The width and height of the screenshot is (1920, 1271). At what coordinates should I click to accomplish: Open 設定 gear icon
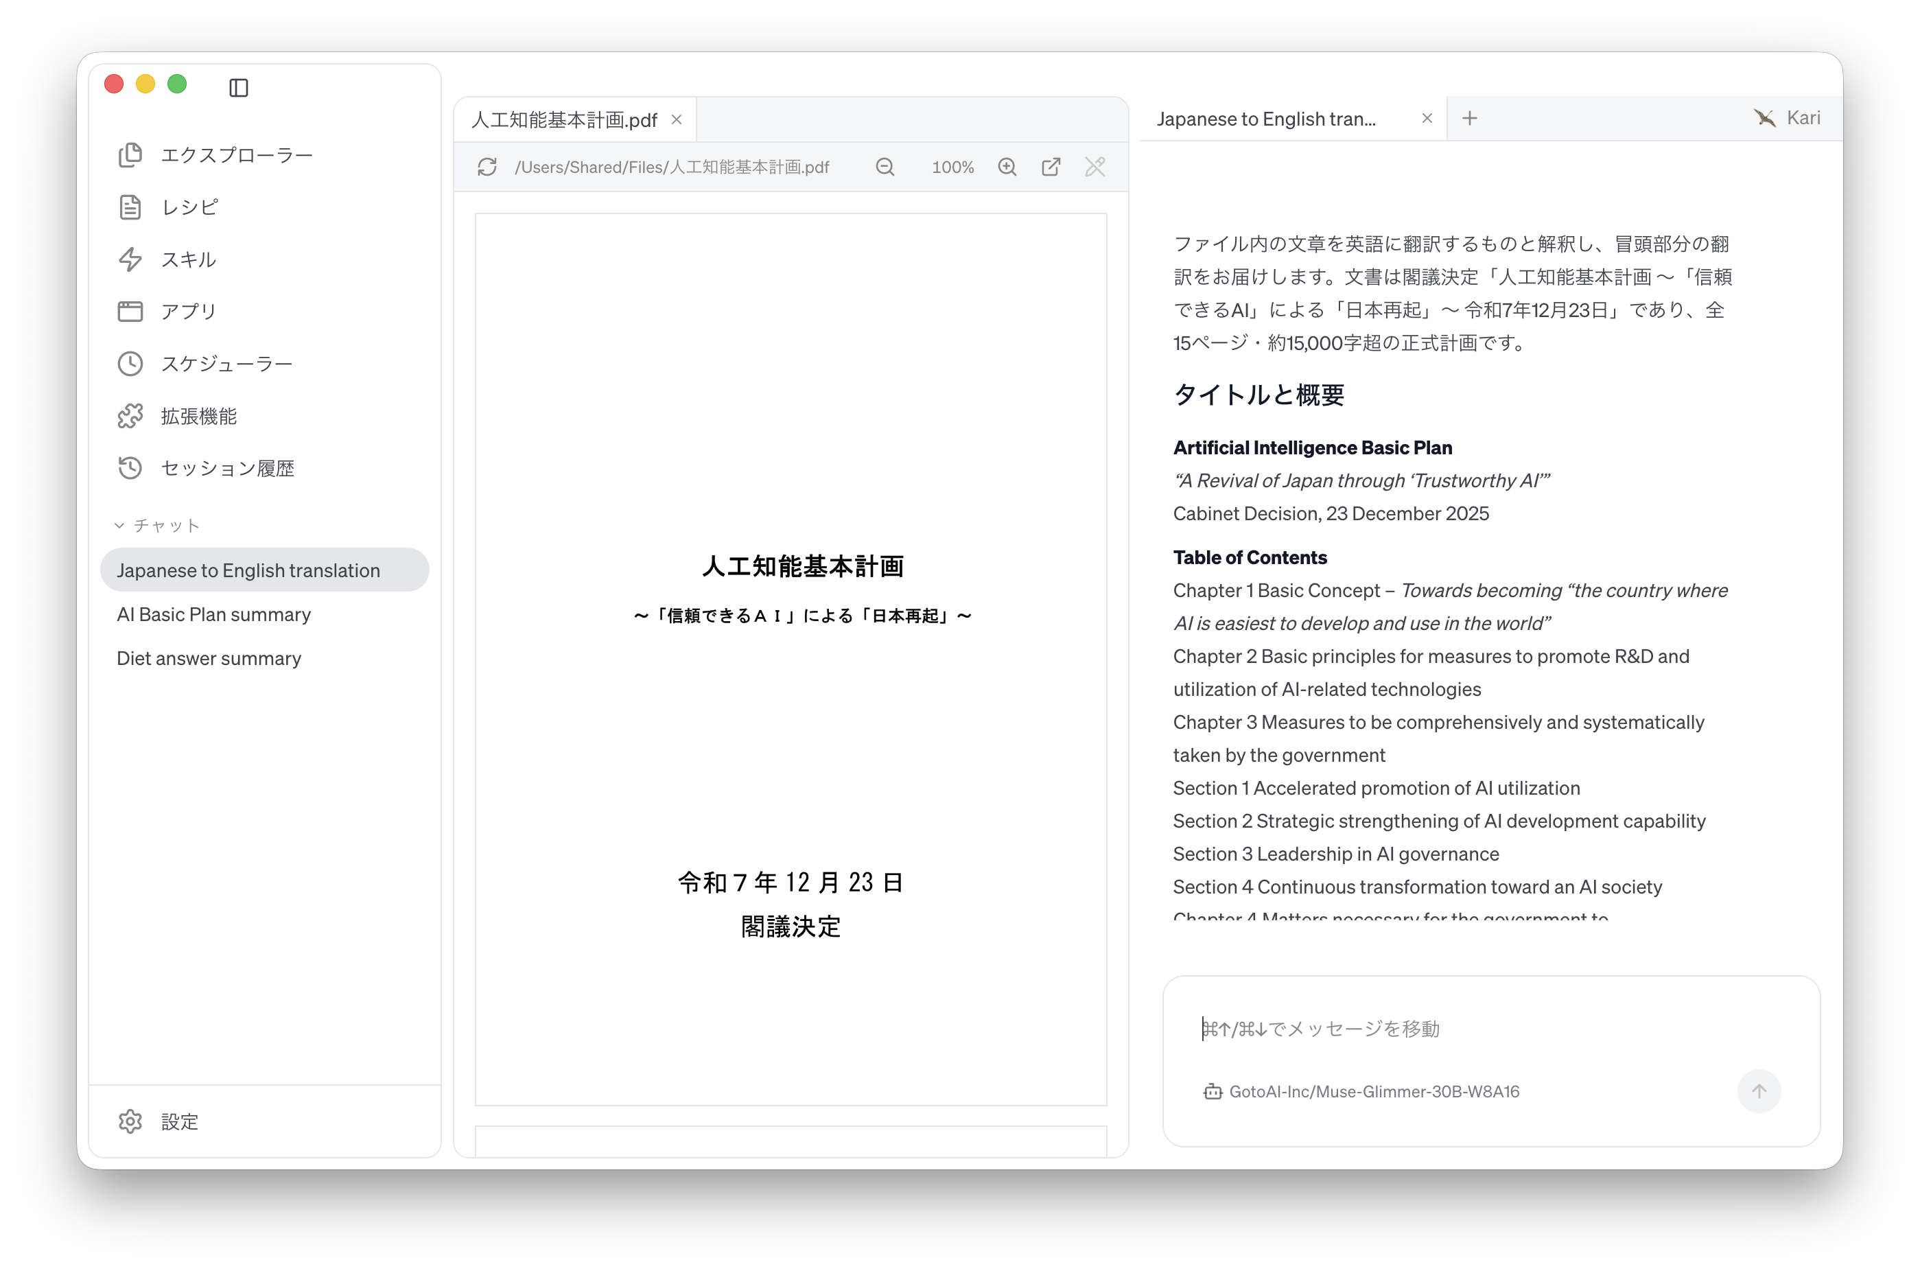130,1122
